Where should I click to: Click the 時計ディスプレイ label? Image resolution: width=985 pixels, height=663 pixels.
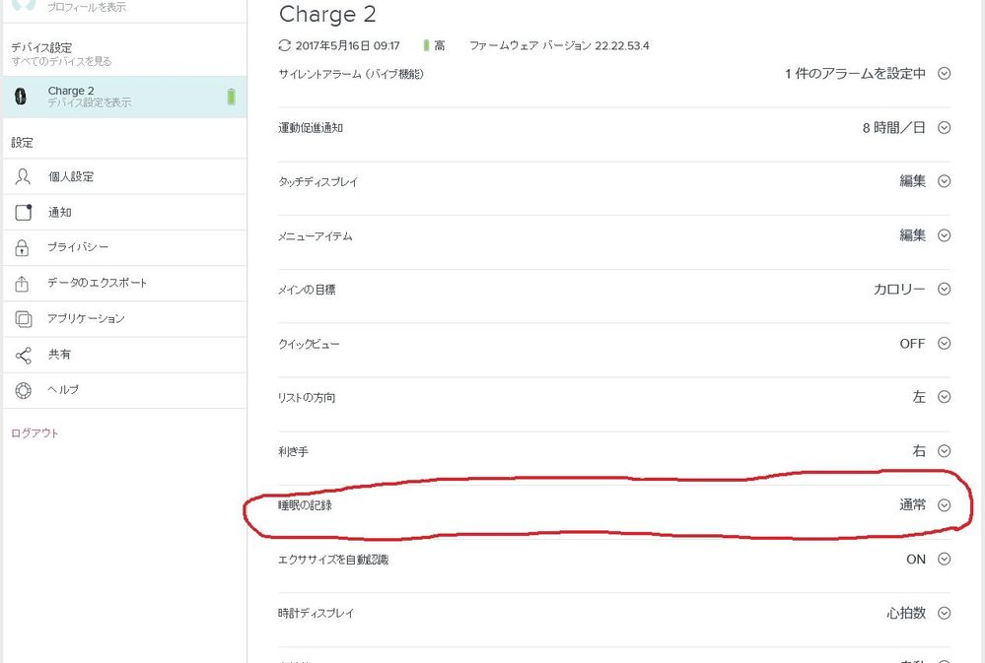click(x=316, y=614)
